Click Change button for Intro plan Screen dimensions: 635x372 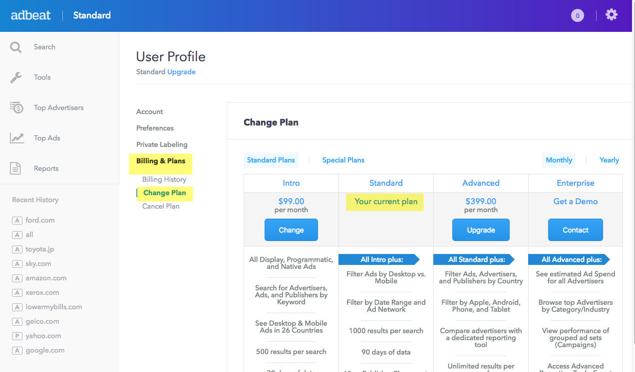pos(291,230)
